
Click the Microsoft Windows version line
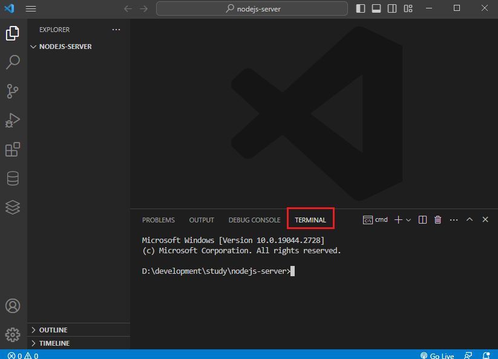click(233, 241)
